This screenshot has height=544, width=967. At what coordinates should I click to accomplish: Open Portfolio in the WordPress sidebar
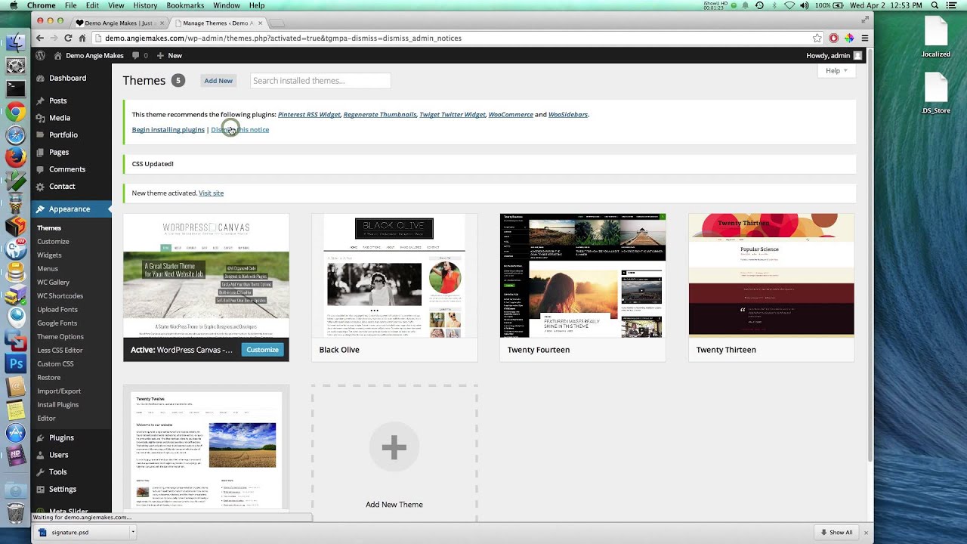[x=63, y=134]
